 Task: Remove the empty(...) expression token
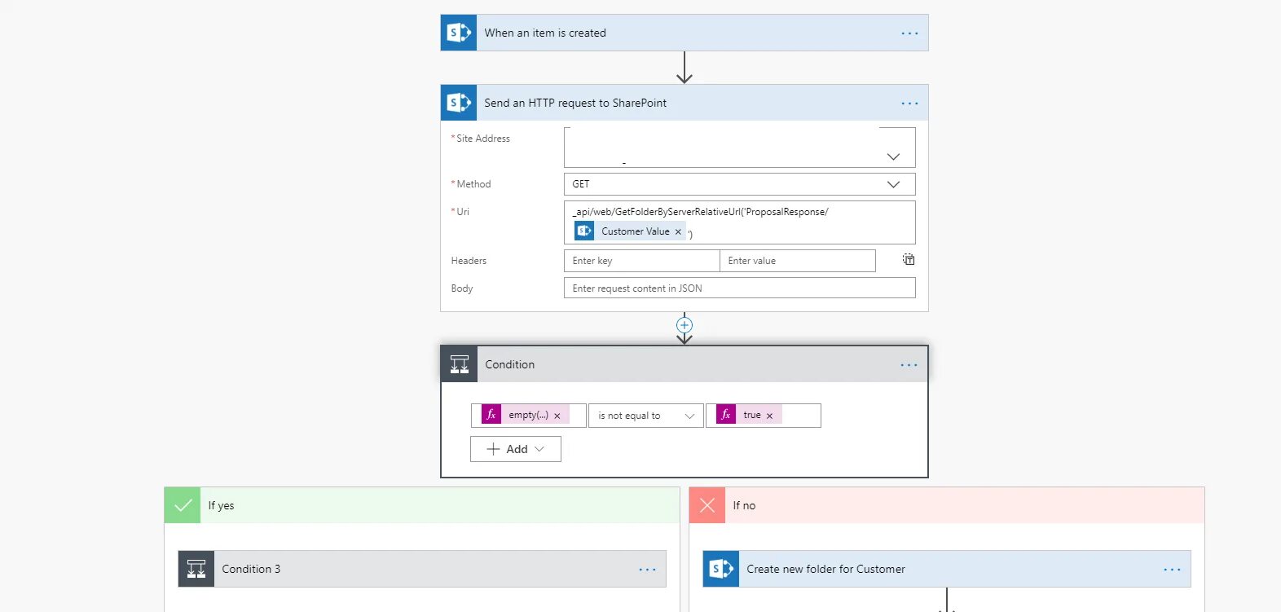pyautogui.click(x=557, y=416)
